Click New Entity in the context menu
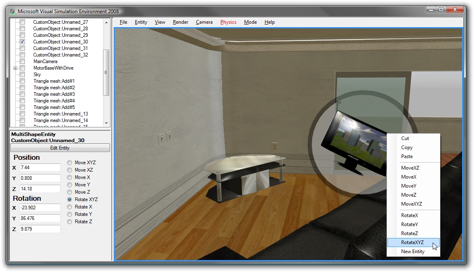Image resolution: width=474 pixels, height=272 pixels. tap(413, 251)
